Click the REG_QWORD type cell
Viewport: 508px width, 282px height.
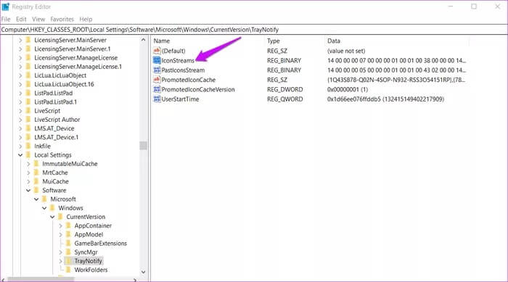click(285, 99)
